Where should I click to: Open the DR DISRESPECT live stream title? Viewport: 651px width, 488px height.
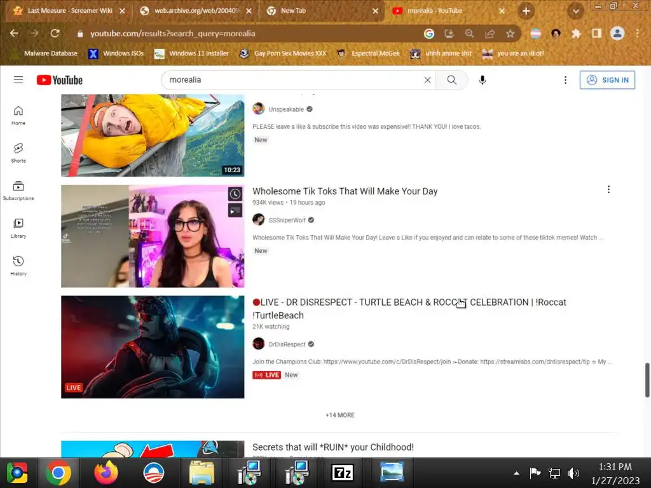[409, 309]
